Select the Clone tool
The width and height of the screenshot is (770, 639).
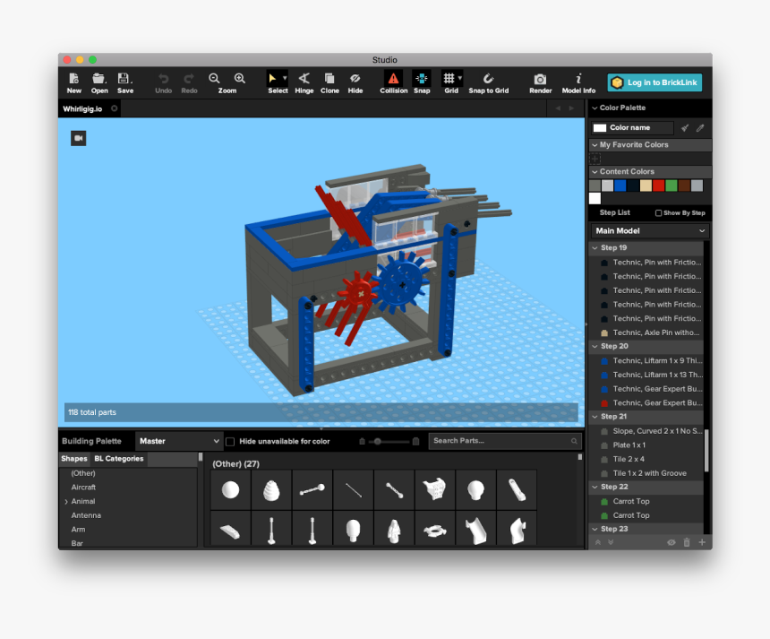[329, 79]
